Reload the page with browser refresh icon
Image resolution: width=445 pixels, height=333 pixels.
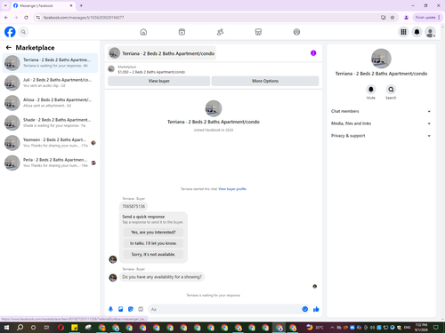click(x=26, y=18)
